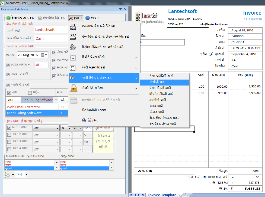The width and height of the screenshot is (265, 197).
Task: Click first-sheet navigation arrow
Action: pos(131,195)
